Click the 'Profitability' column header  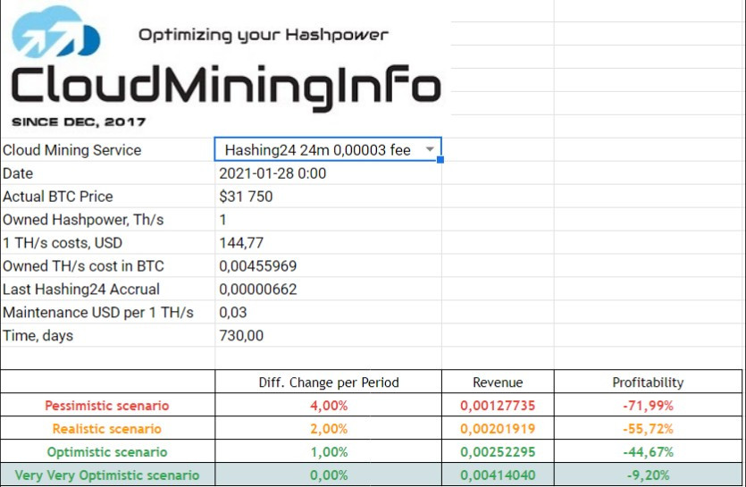[648, 382]
